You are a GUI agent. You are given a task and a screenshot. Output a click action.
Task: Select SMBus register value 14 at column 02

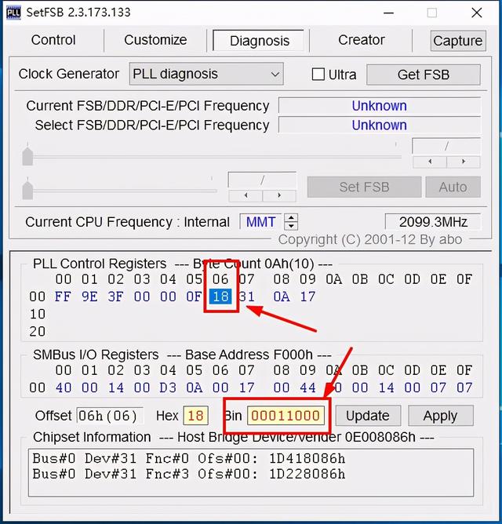pos(115,388)
